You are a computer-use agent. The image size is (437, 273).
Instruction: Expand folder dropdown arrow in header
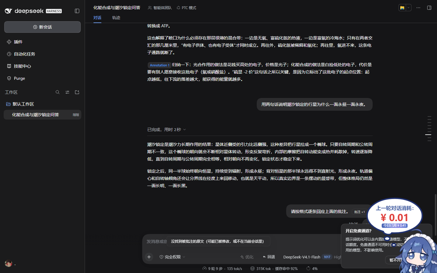408,8
